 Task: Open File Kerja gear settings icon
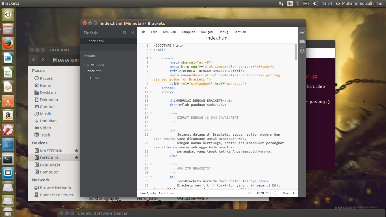(124, 32)
